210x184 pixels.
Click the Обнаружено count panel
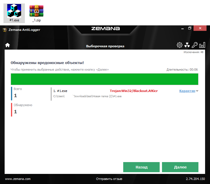point(22,110)
